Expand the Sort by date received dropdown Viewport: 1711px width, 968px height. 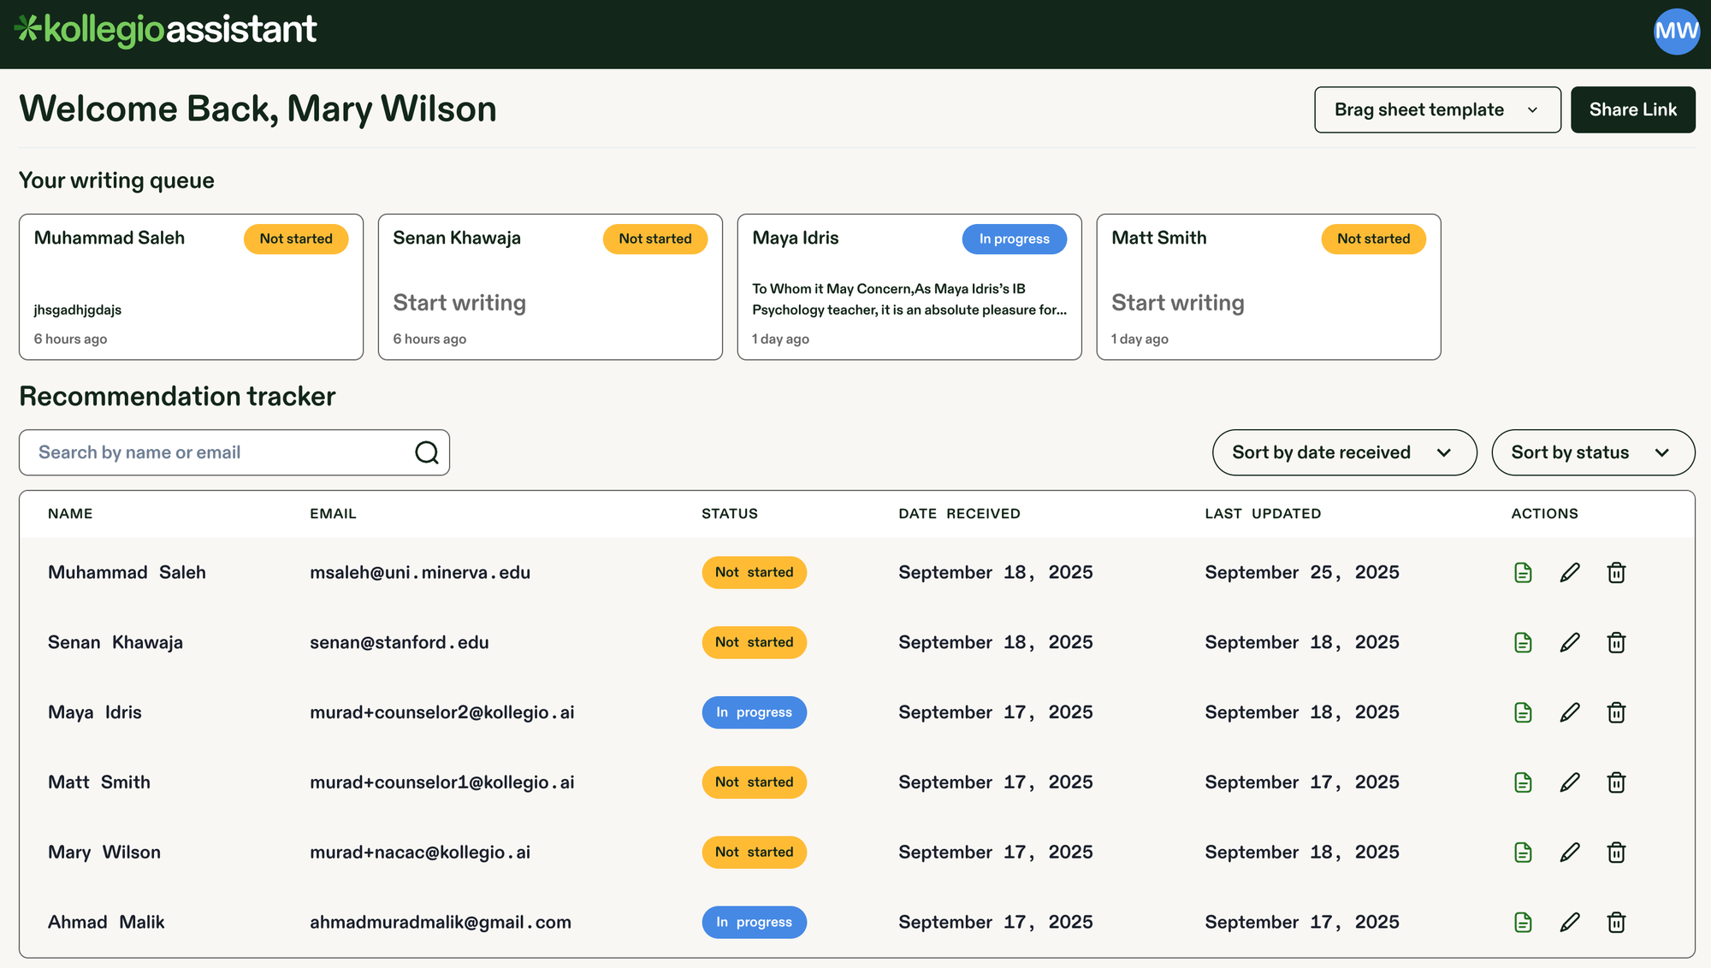point(1343,452)
